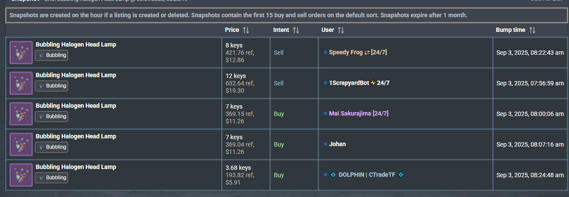Sort listings by the User column arrows

pyautogui.click(x=341, y=30)
